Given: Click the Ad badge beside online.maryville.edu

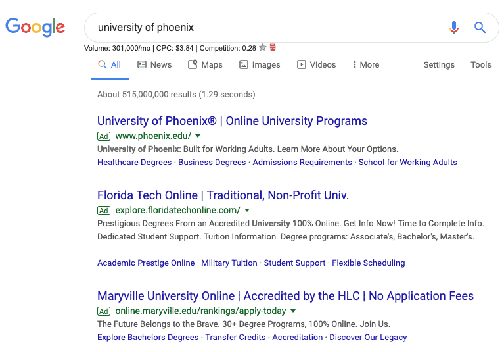Looking at the screenshot, I should point(104,311).
